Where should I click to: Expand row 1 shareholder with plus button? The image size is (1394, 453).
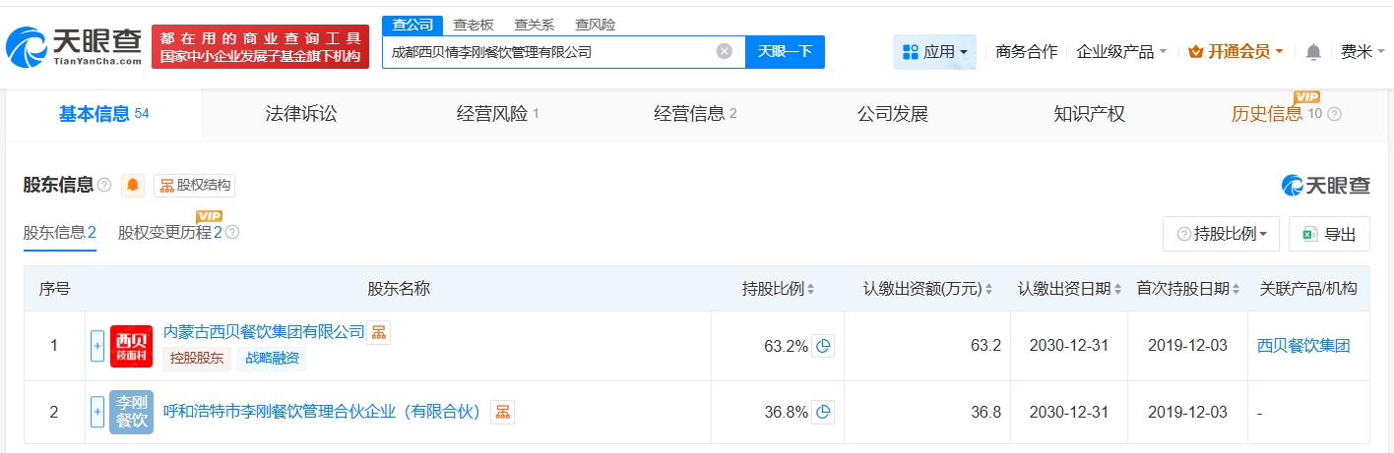pos(96,346)
